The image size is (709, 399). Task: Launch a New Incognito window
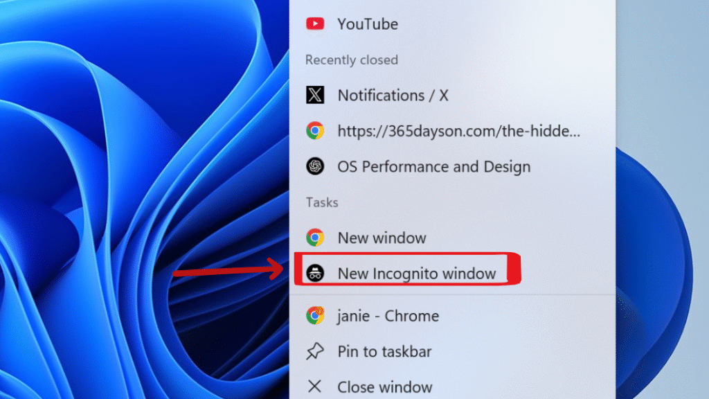pyautogui.click(x=452, y=273)
